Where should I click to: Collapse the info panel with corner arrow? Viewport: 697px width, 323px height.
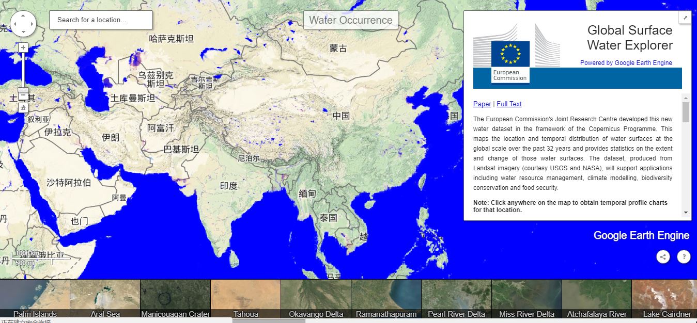(x=685, y=18)
